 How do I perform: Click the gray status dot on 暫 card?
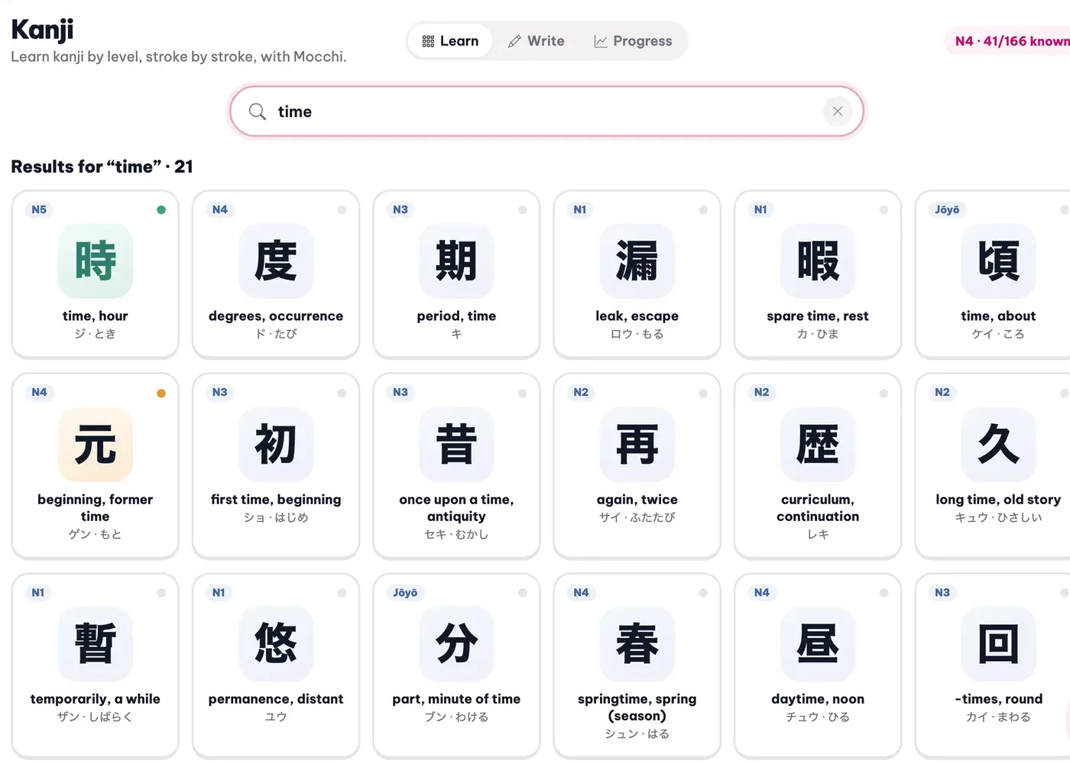click(161, 593)
